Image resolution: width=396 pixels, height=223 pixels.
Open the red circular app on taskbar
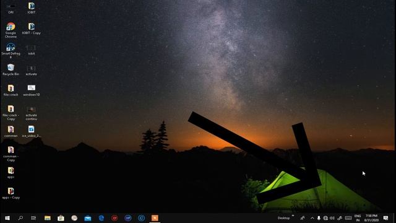point(114,218)
